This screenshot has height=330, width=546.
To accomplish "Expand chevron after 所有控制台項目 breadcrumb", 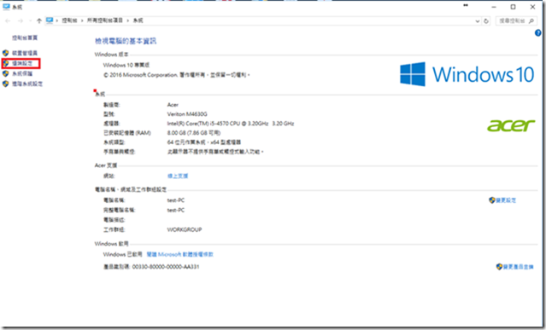I will [128, 20].
